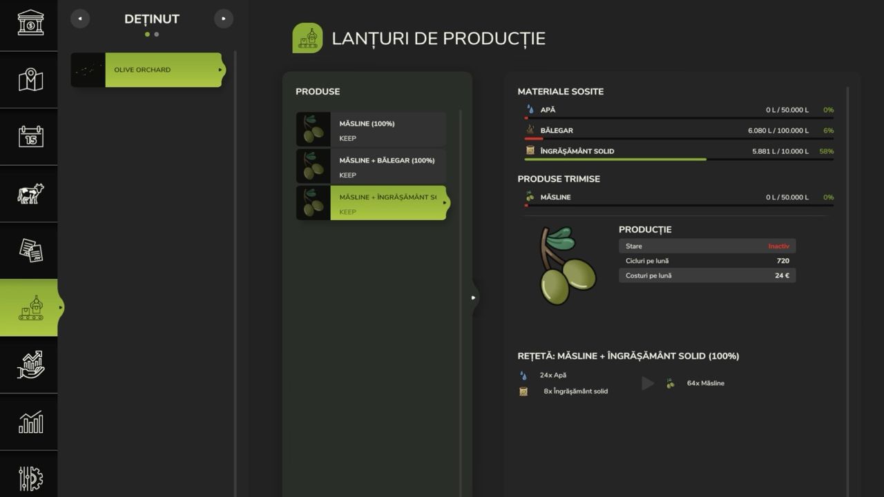Open the settings sliders gear sidebar icon

pyautogui.click(x=30, y=478)
